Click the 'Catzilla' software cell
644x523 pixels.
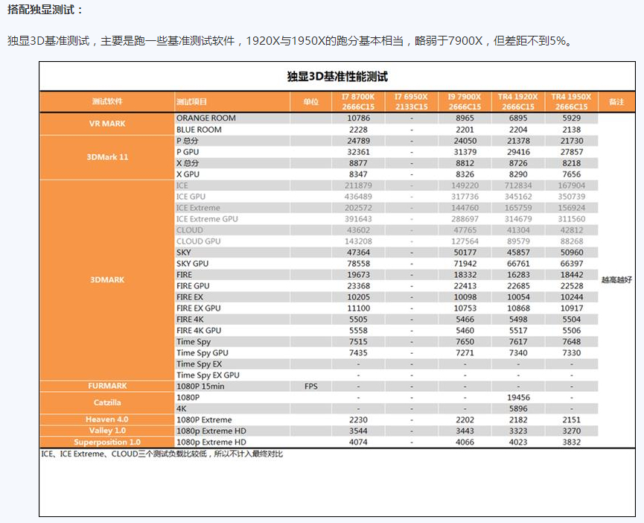pos(107,402)
